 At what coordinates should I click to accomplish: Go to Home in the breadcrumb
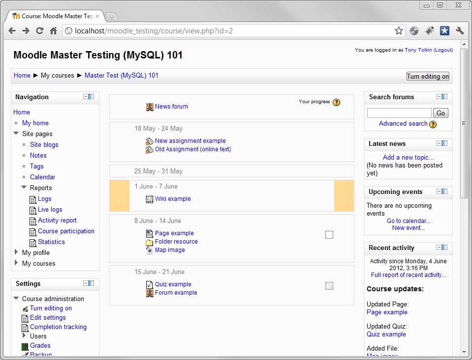pos(22,76)
